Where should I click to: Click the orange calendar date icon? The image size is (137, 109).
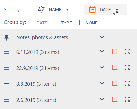click(92, 9)
